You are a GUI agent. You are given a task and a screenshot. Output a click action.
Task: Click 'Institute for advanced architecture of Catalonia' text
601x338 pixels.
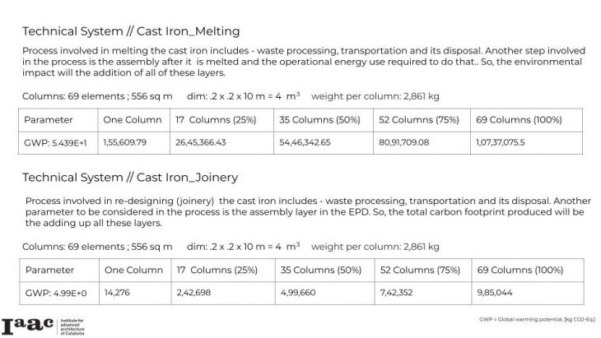pyautogui.click(x=72, y=326)
